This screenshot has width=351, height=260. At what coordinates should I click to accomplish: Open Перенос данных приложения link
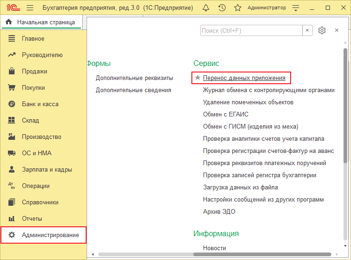point(244,78)
